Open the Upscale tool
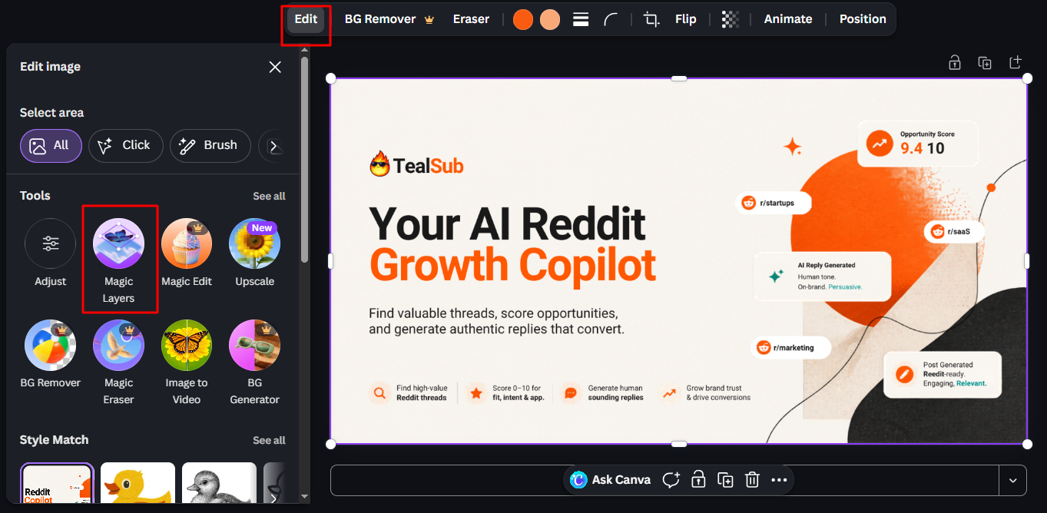1047x513 pixels. pos(254,253)
